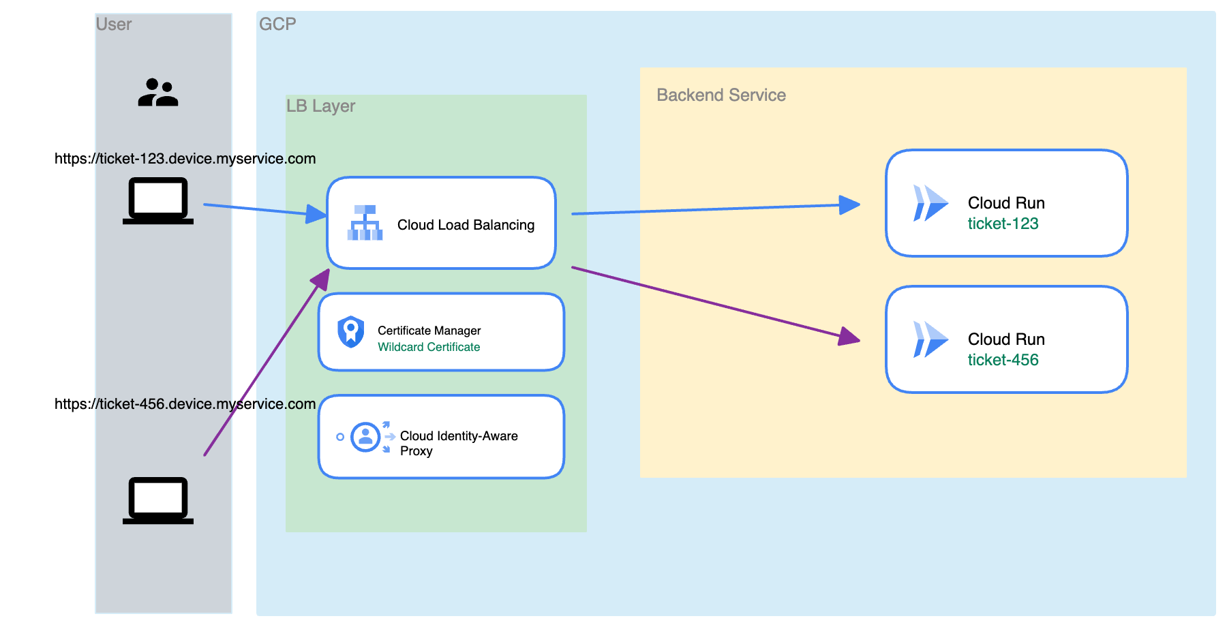Click the users group icon

158,92
